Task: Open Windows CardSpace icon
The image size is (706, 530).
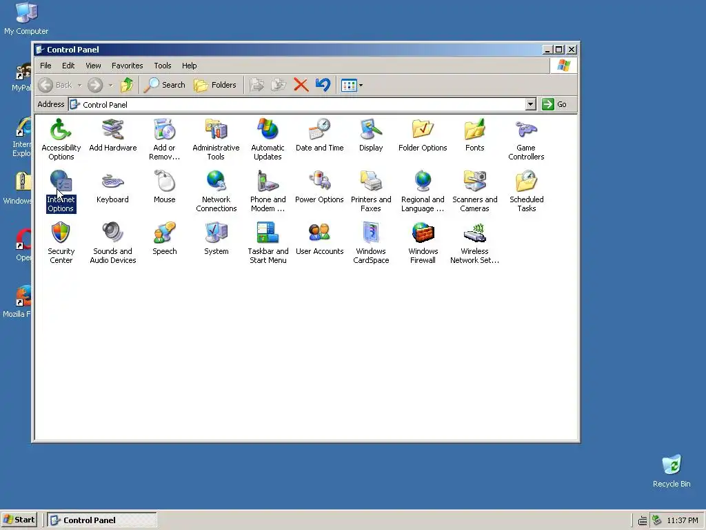Action: pyautogui.click(x=371, y=242)
